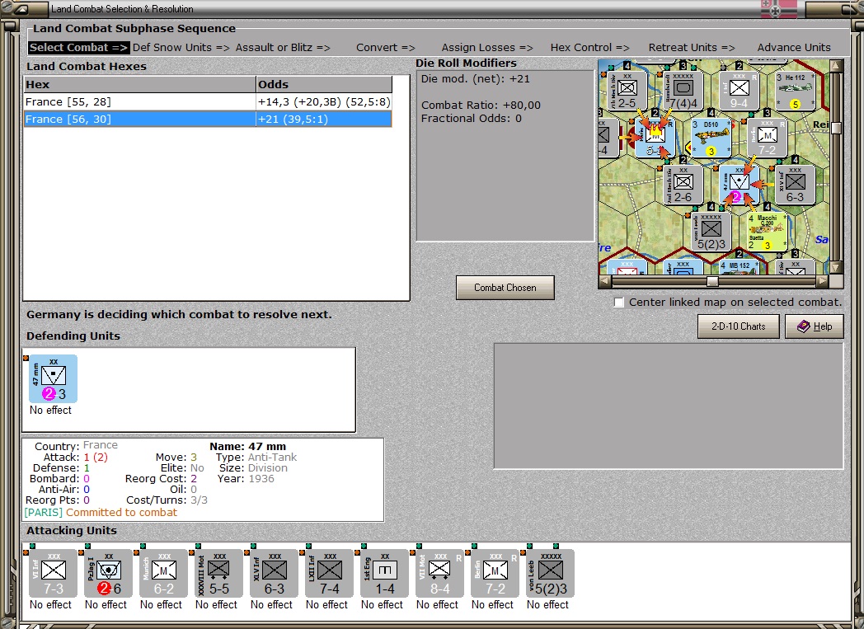Click the D510 aircraft counter on map
Screen dimensions: 864x629
pos(711,138)
